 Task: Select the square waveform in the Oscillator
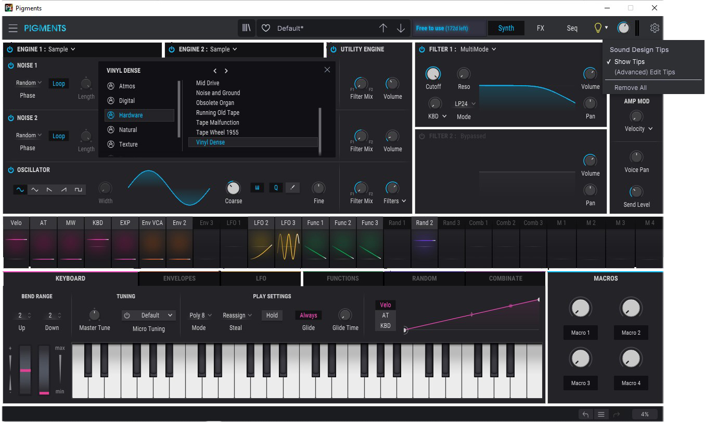click(79, 190)
